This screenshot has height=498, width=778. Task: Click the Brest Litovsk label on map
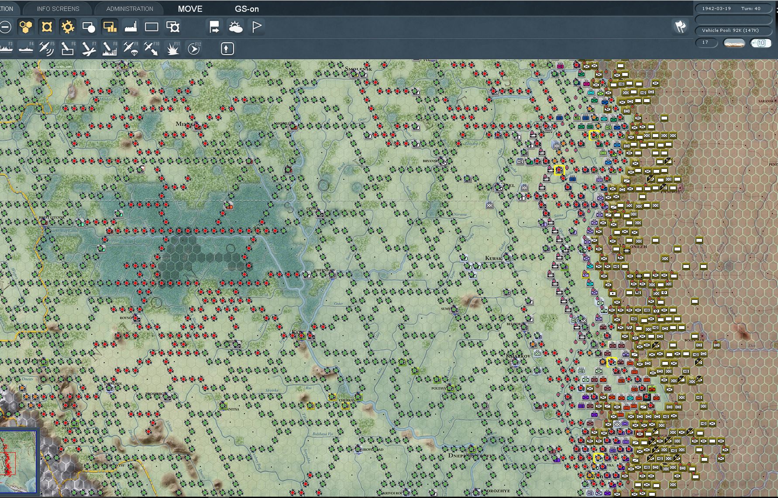point(52,217)
